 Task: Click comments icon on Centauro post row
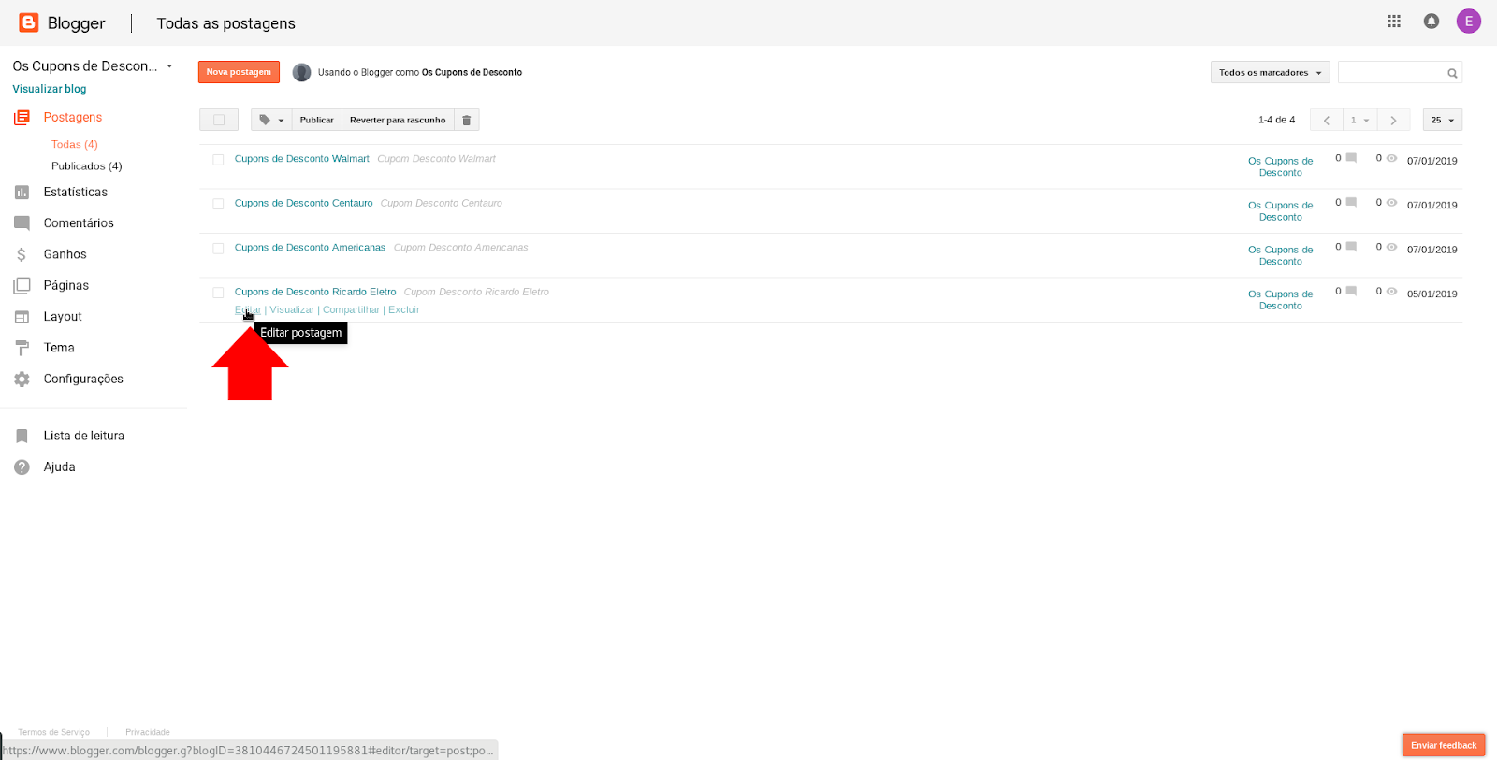(x=1351, y=202)
